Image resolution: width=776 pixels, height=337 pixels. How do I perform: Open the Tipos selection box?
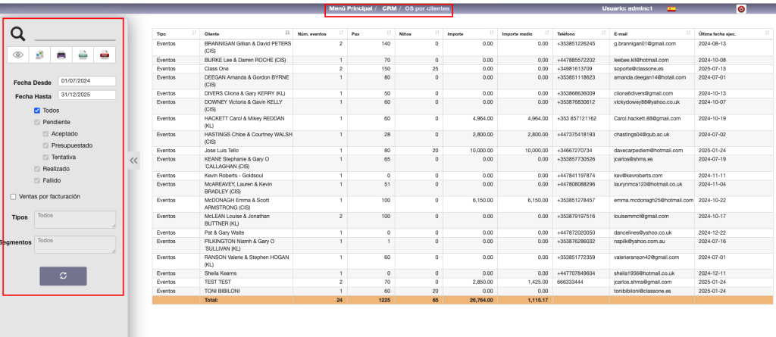pyautogui.click(x=75, y=219)
